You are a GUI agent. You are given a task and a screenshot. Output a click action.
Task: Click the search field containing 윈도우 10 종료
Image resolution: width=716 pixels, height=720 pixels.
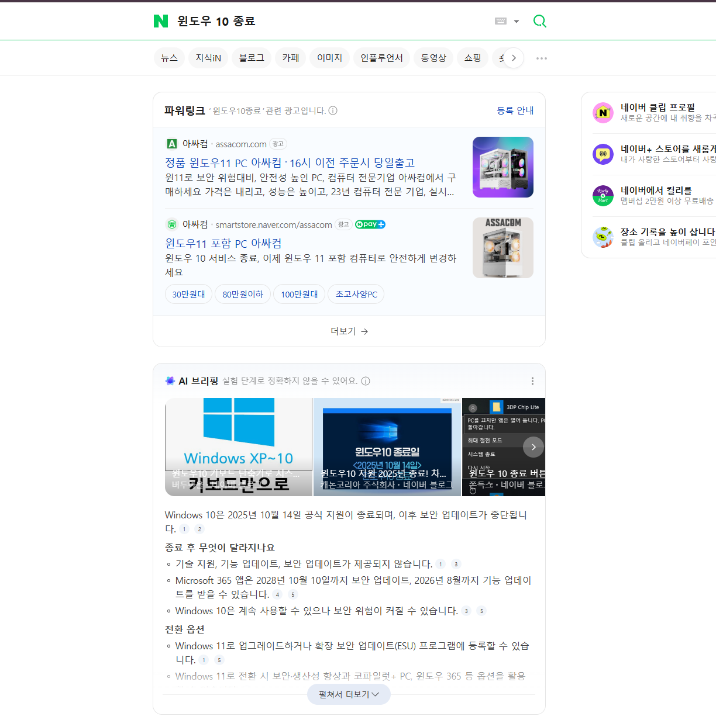click(x=328, y=21)
